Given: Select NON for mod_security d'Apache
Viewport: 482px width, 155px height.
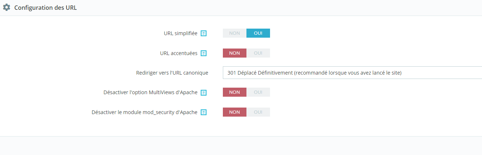Looking at the screenshot, I should [x=234, y=112].
